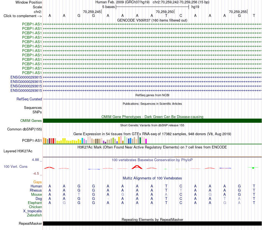
Task: Click the 4.88 PhyloP upper scale value
Action: click(35, 160)
